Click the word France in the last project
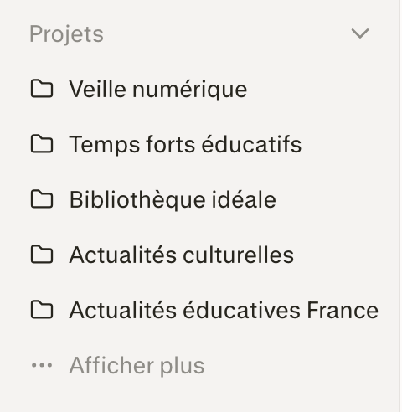Image resolution: width=402 pixels, height=412 pixels. click(x=343, y=310)
